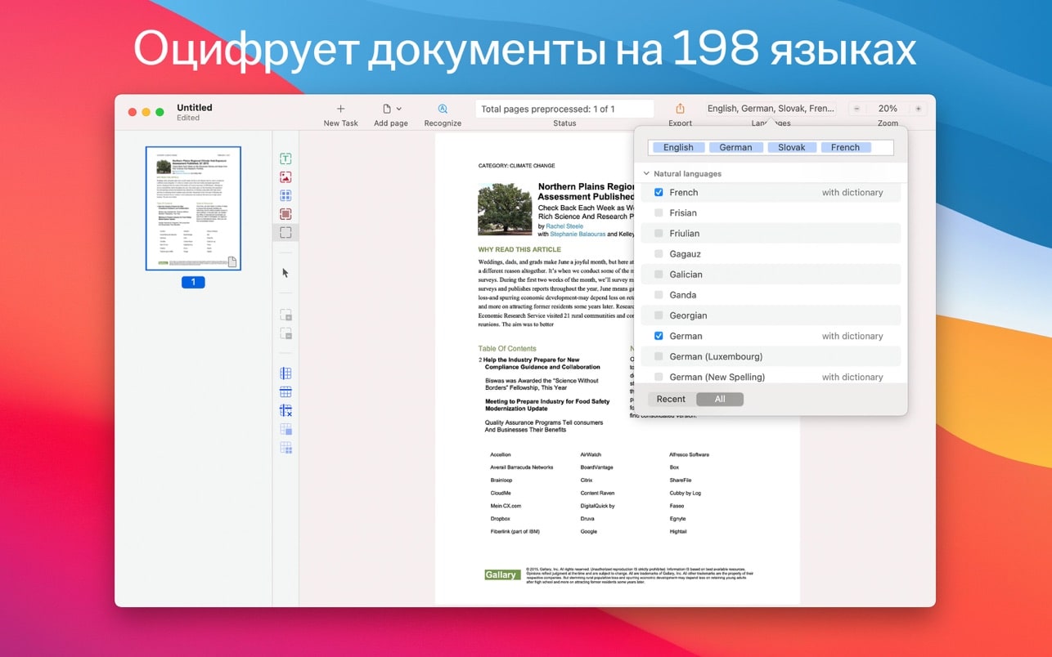Choose the Background picture area tool

click(285, 213)
